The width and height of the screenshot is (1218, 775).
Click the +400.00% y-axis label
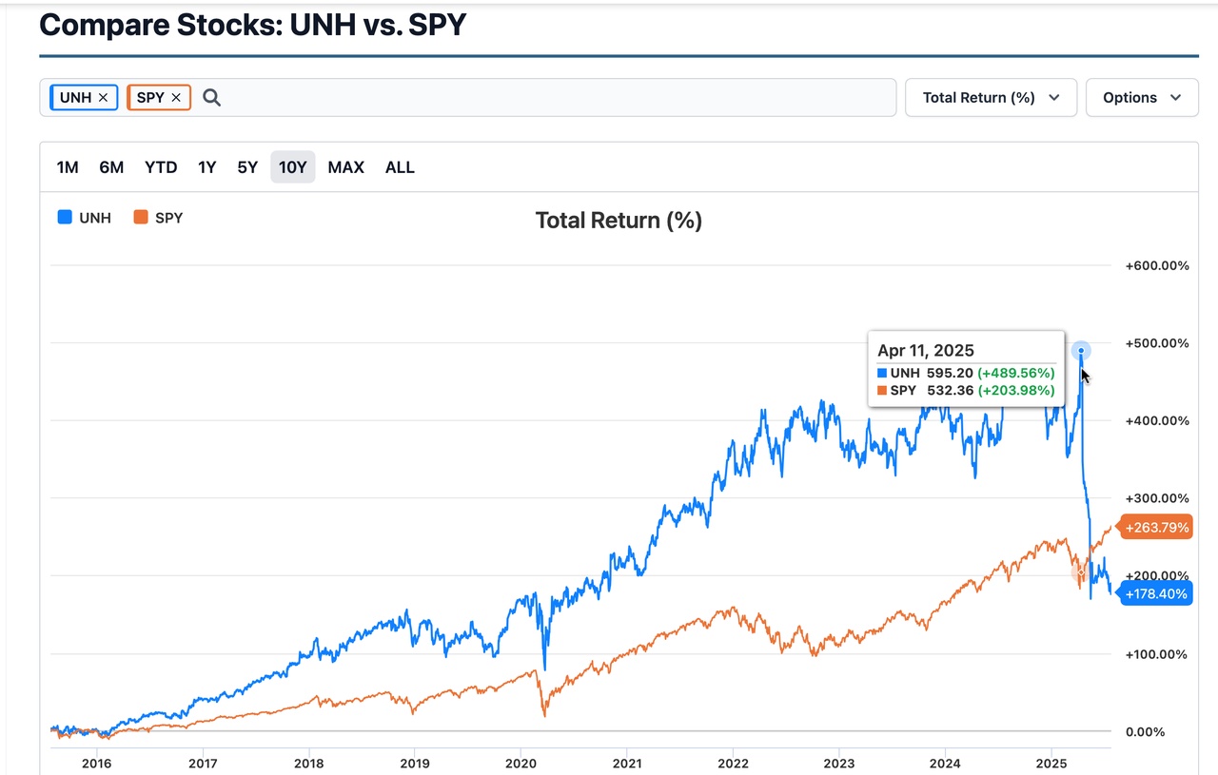1157,421
